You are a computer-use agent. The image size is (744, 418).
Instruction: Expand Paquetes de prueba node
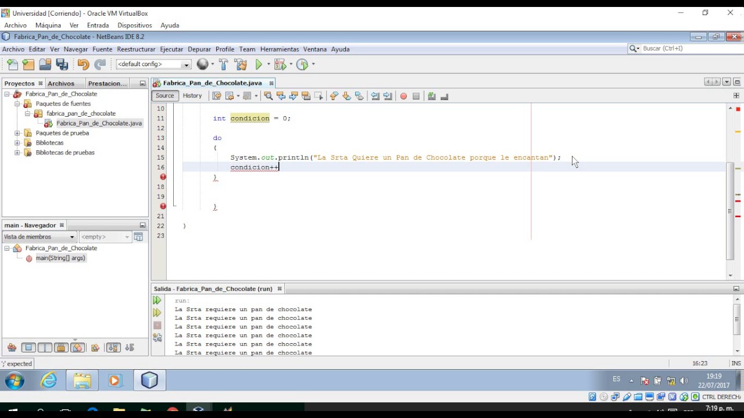point(17,133)
